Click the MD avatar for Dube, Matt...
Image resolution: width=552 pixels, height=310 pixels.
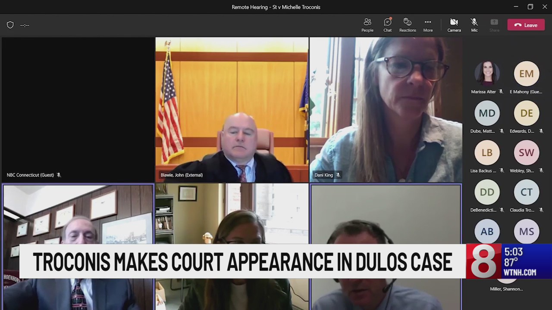click(487, 113)
